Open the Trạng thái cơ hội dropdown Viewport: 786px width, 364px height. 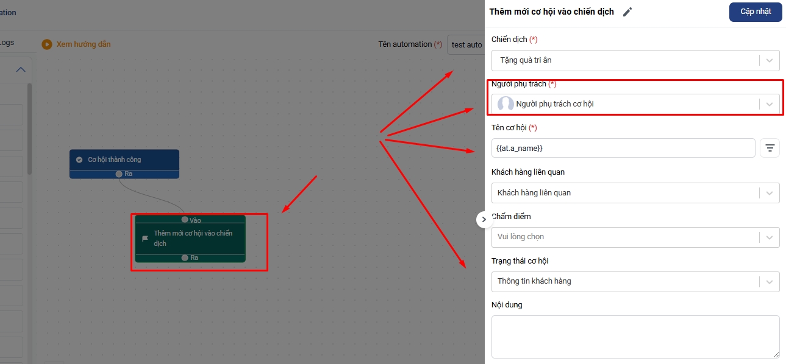769,281
